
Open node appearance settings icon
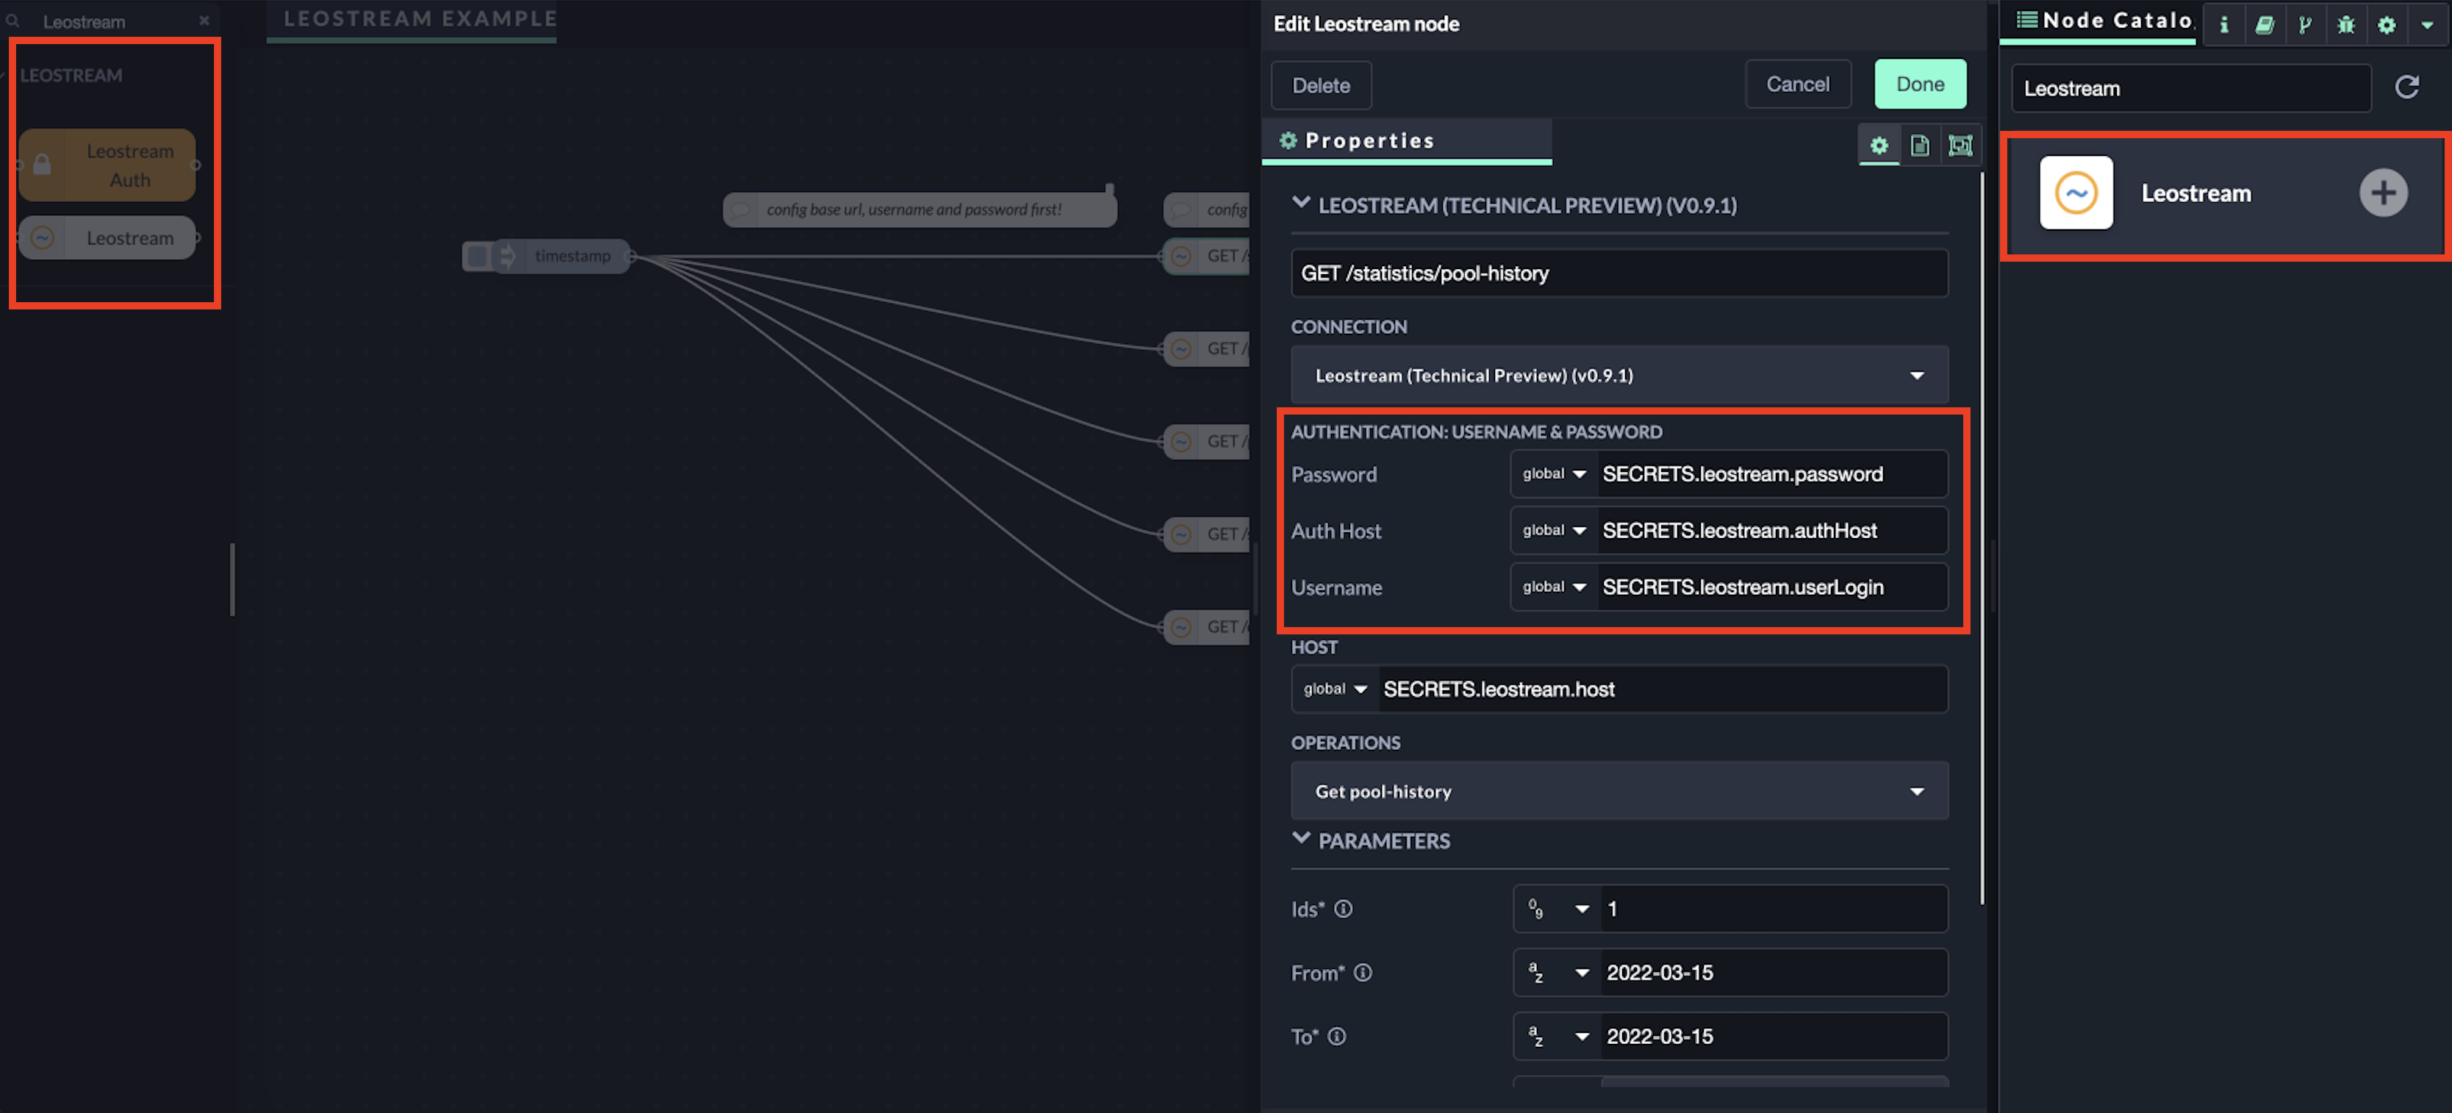(1960, 146)
